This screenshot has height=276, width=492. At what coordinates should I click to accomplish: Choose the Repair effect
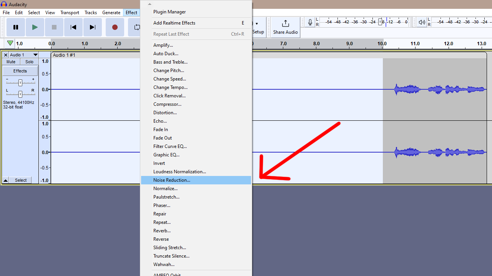point(196,214)
